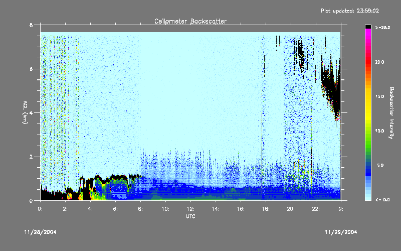Click the x-axis tick label '4:'
Viewport: 401px width, 251px height.
pos(90,209)
